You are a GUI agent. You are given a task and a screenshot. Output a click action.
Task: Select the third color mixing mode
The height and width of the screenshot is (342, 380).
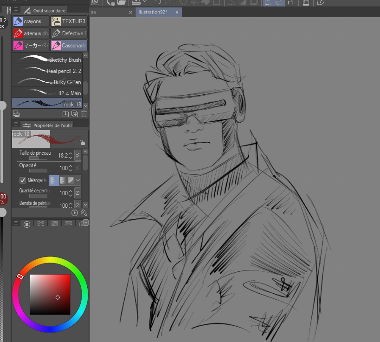[71, 180]
